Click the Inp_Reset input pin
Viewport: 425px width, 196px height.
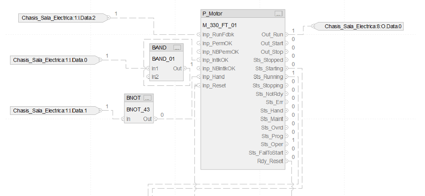point(199,85)
